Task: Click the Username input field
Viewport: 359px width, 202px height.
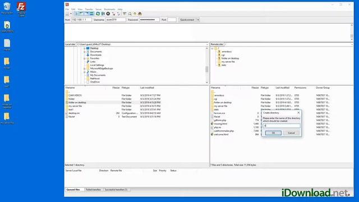Action: click(x=116, y=20)
